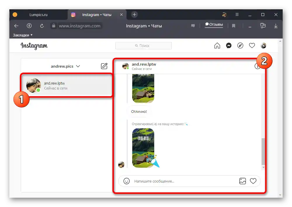
Task: Open the emoji picker smiley icon
Action: pos(126,181)
